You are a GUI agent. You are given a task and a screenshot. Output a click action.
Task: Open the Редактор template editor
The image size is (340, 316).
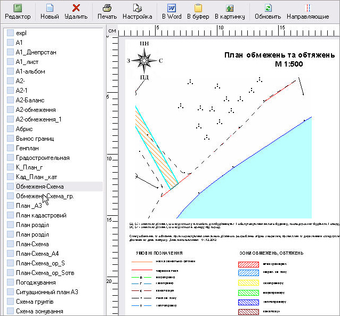click(x=18, y=12)
